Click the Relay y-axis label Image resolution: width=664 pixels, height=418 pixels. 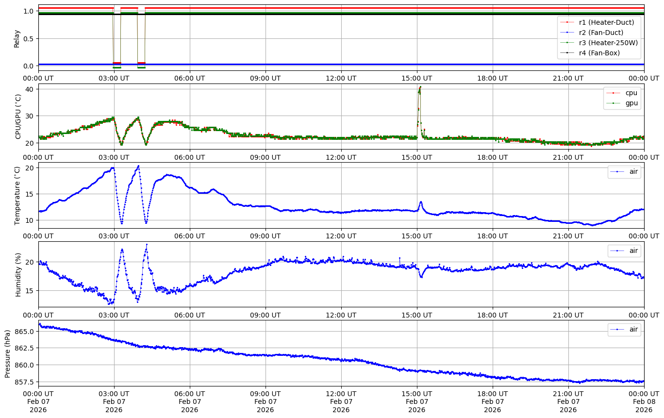[x=17, y=38]
